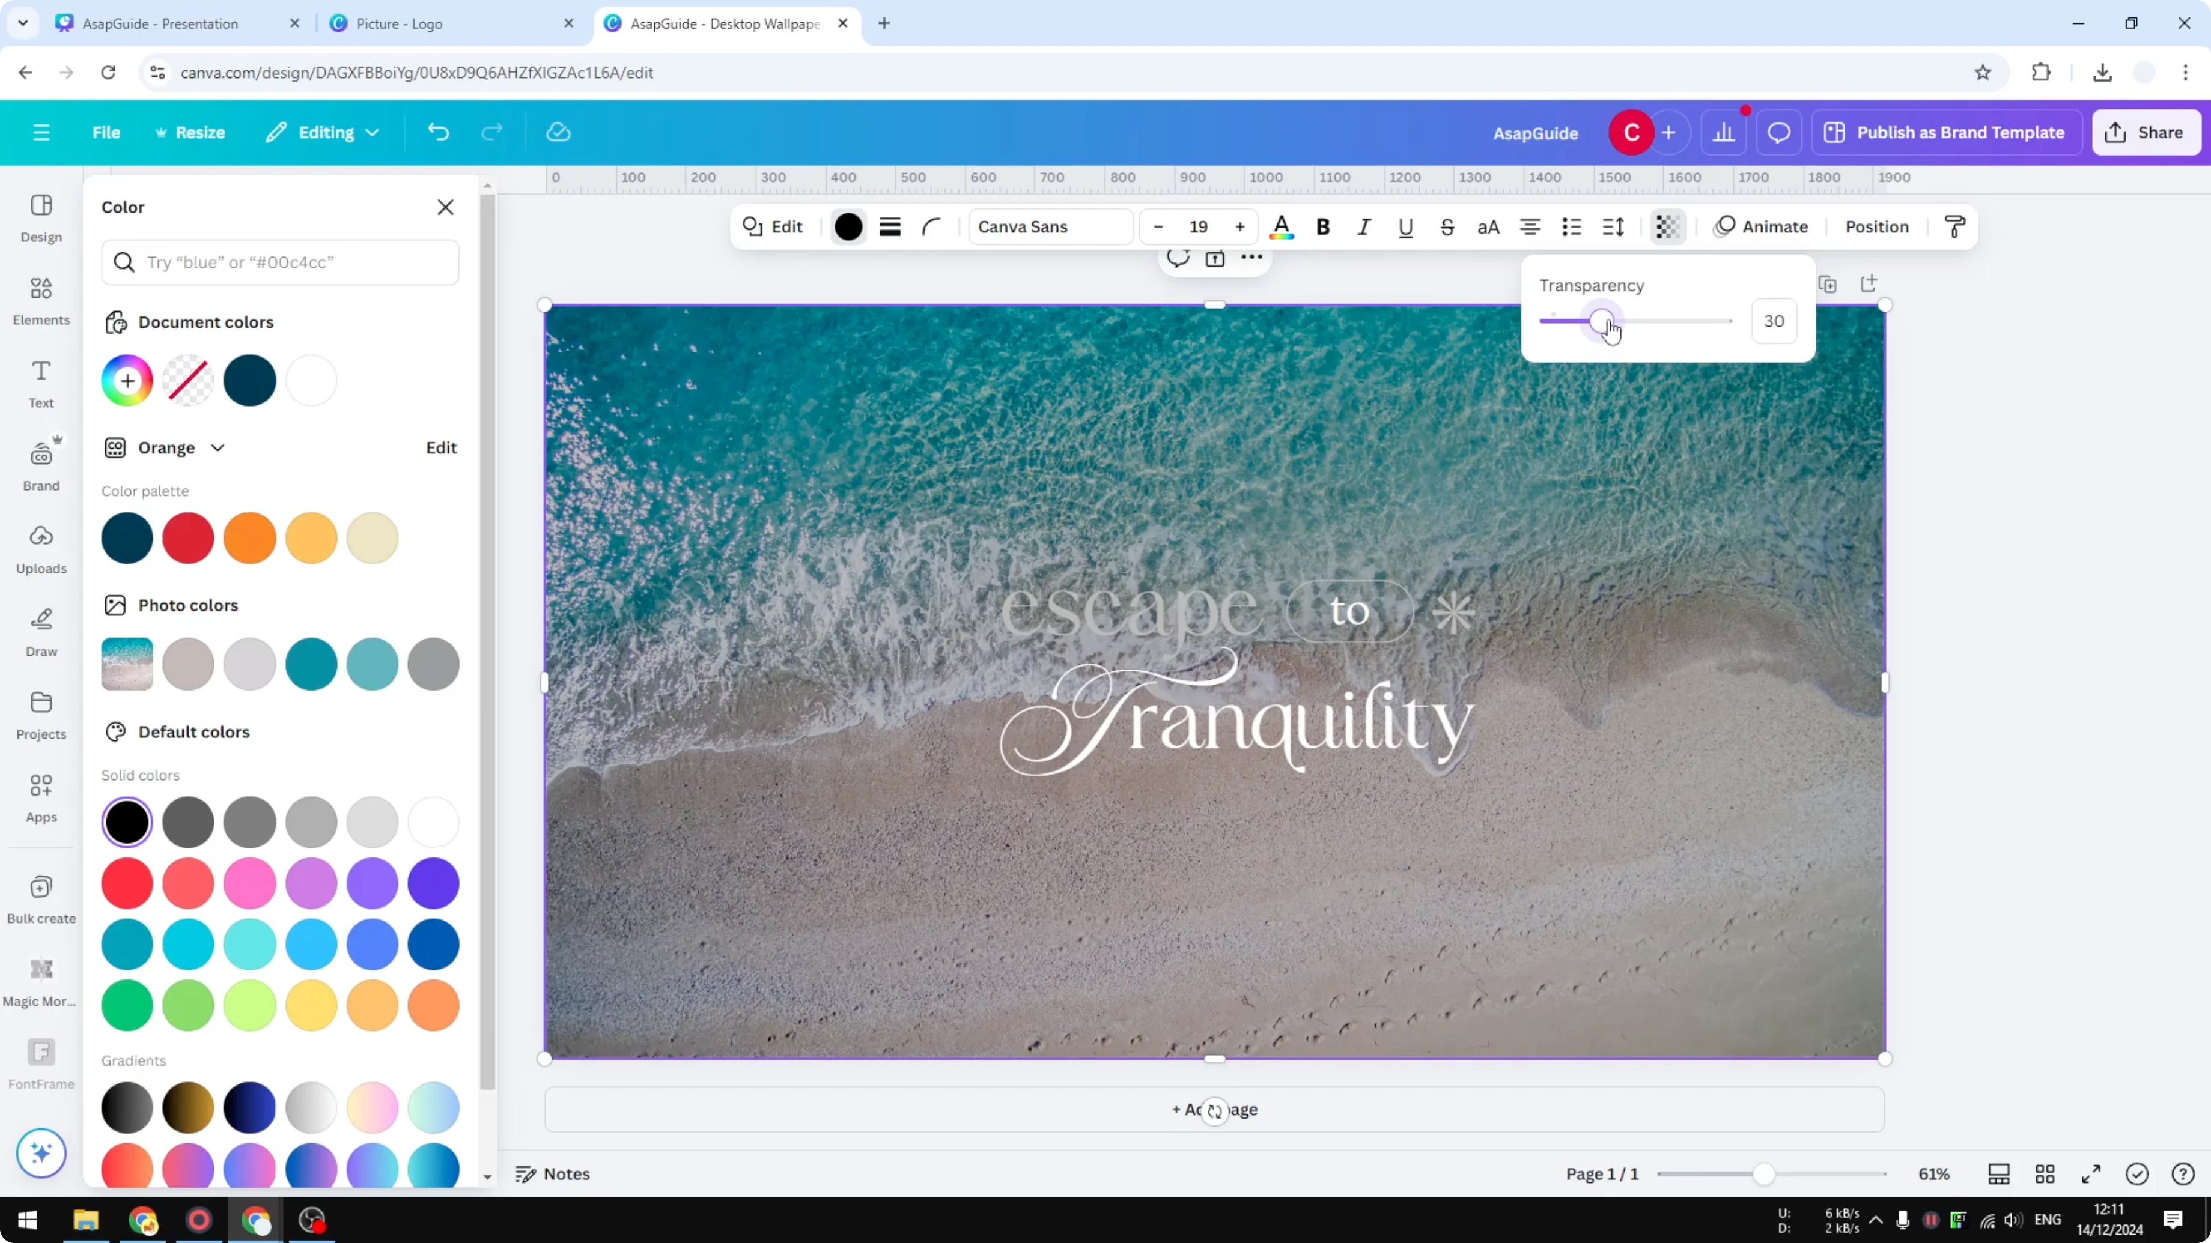Select the Text tool in sidebar
This screenshot has width=2211, height=1243.
click(x=40, y=383)
